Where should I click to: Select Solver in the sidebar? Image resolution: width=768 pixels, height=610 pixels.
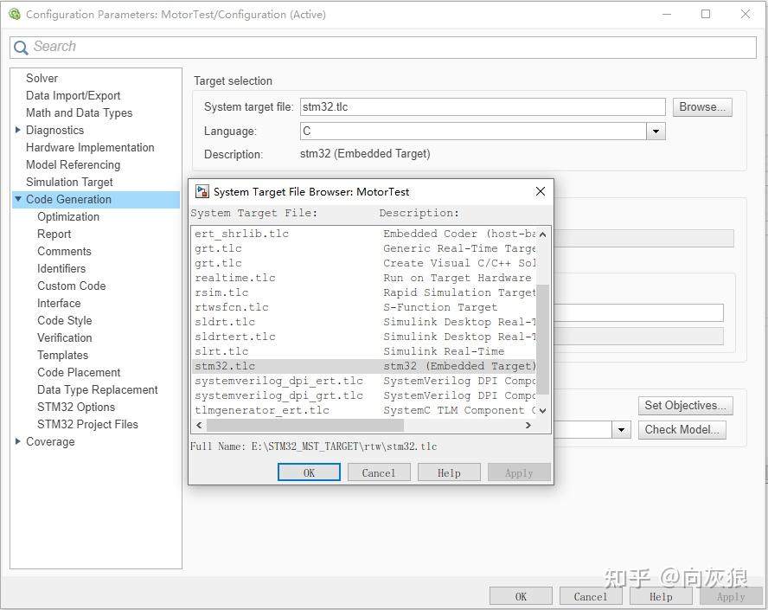pyautogui.click(x=42, y=78)
